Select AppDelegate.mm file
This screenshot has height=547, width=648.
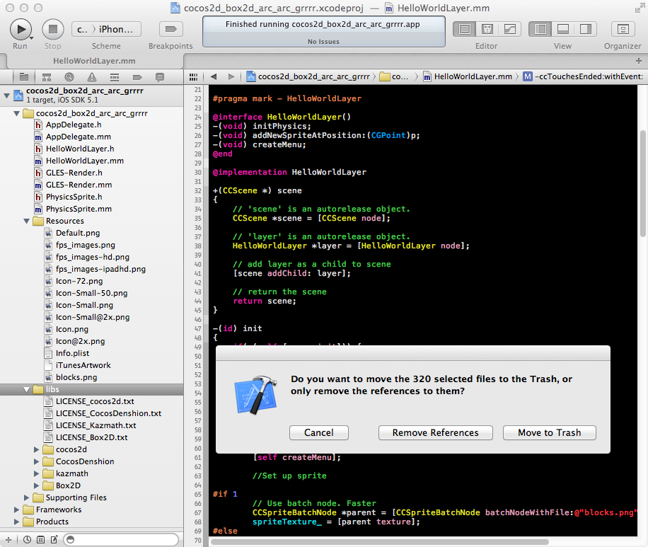coord(78,137)
